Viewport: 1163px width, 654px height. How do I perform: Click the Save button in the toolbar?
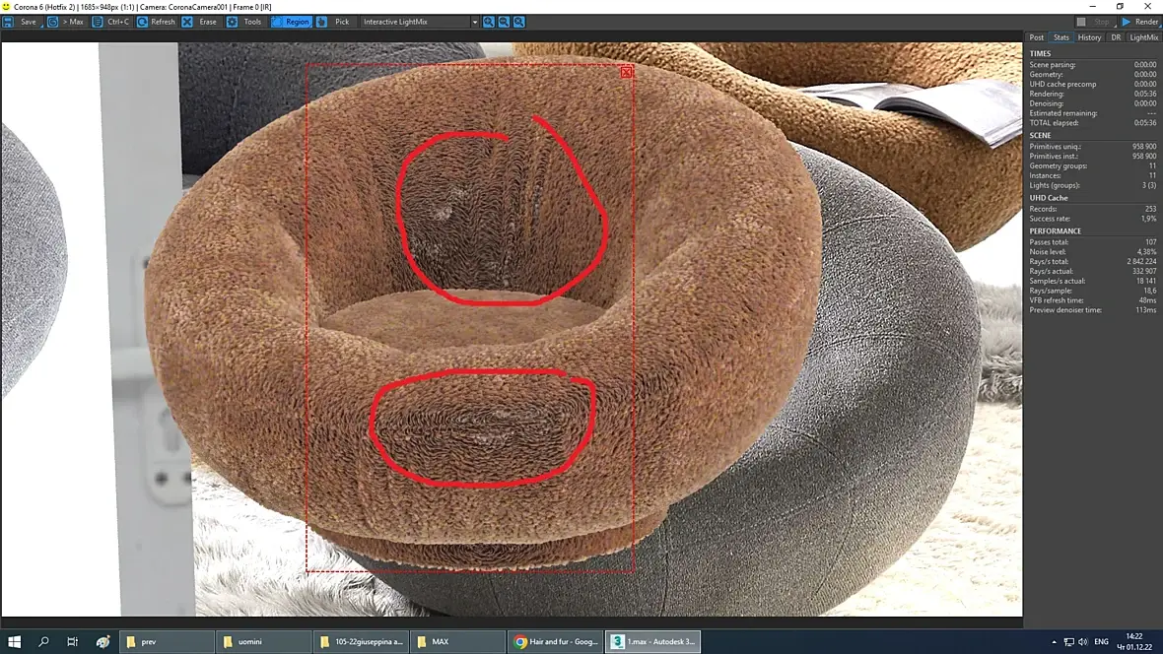point(21,22)
